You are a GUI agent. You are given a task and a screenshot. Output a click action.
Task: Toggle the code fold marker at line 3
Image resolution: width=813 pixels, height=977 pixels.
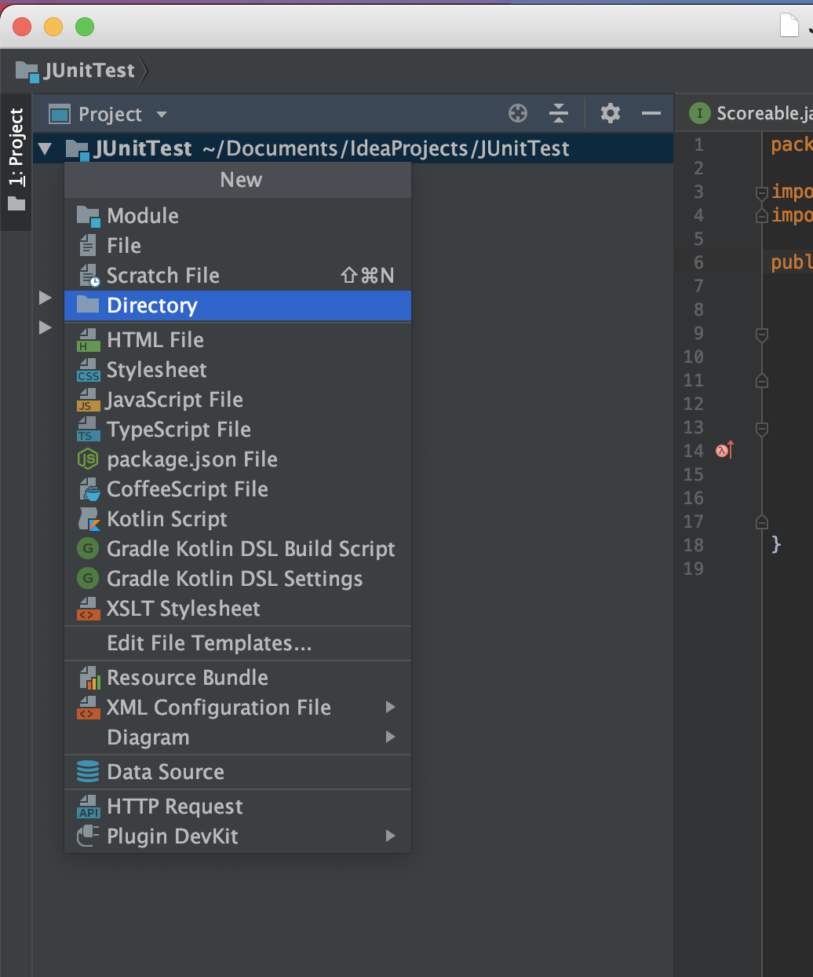[761, 192]
